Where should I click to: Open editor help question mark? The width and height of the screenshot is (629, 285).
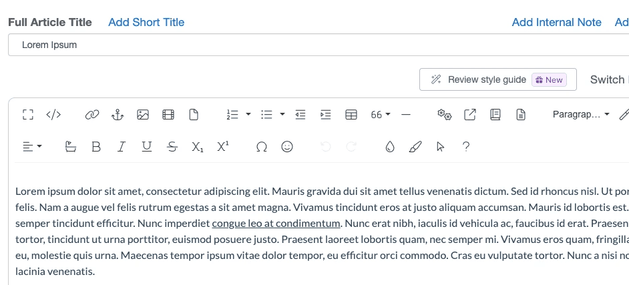pyautogui.click(x=465, y=147)
